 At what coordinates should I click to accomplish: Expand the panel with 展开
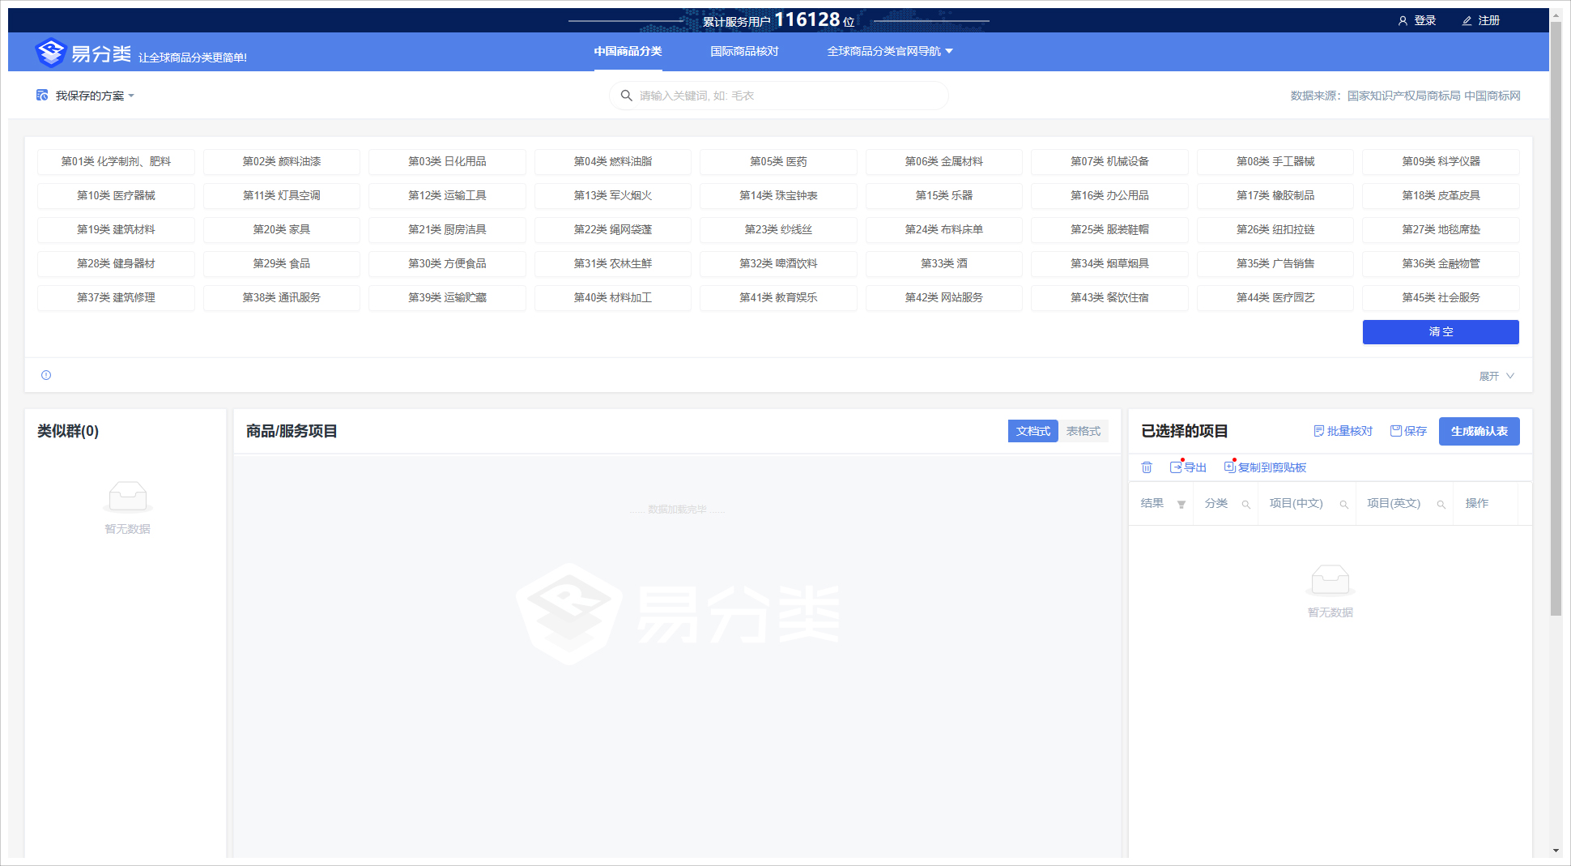(1496, 376)
